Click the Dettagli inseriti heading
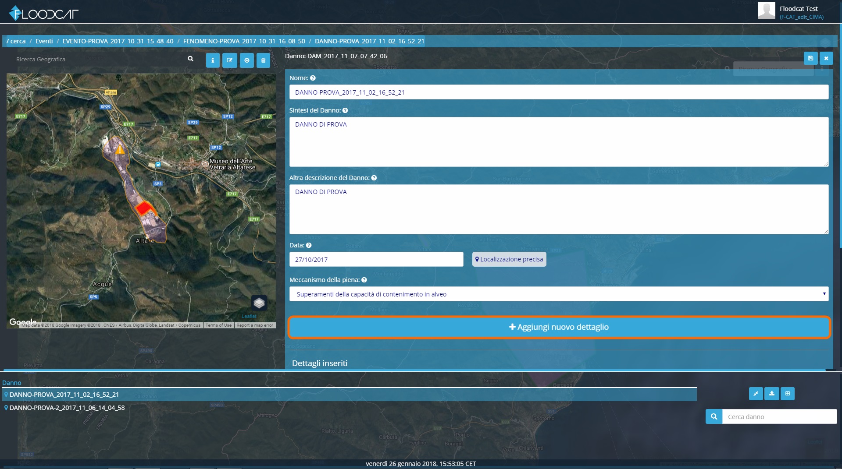 pyautogui.click(x=320, y=363)
